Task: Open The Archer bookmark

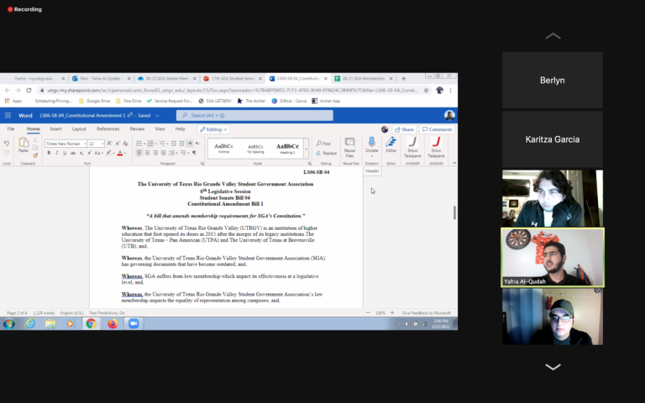Action: pyautogui.click(x=251, y=101)
